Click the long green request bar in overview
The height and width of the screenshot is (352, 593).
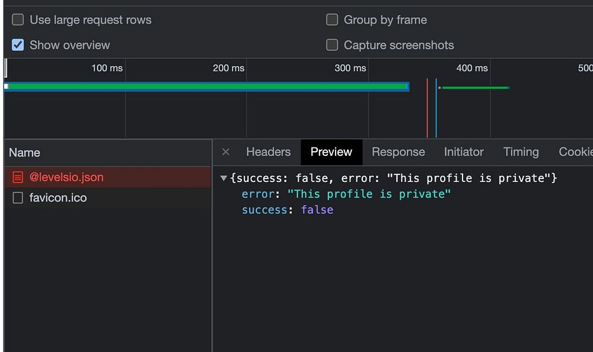pos(208,87)
